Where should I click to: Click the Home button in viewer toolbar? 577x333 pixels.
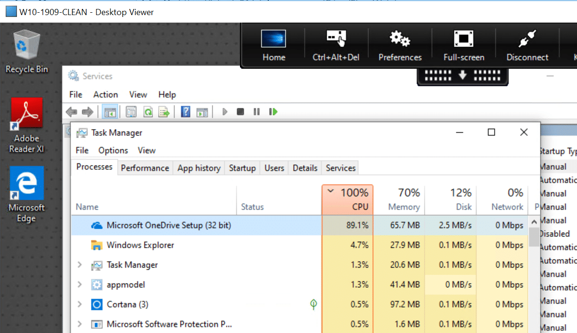pyautogui.click(x=274, y=46)
